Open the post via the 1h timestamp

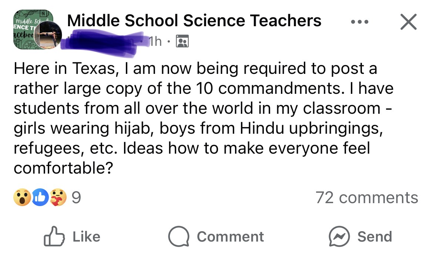(156, 41)
